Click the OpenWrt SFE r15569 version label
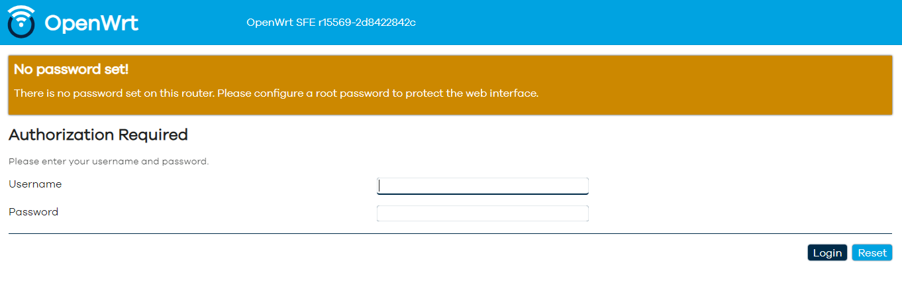 pos(331,23)
